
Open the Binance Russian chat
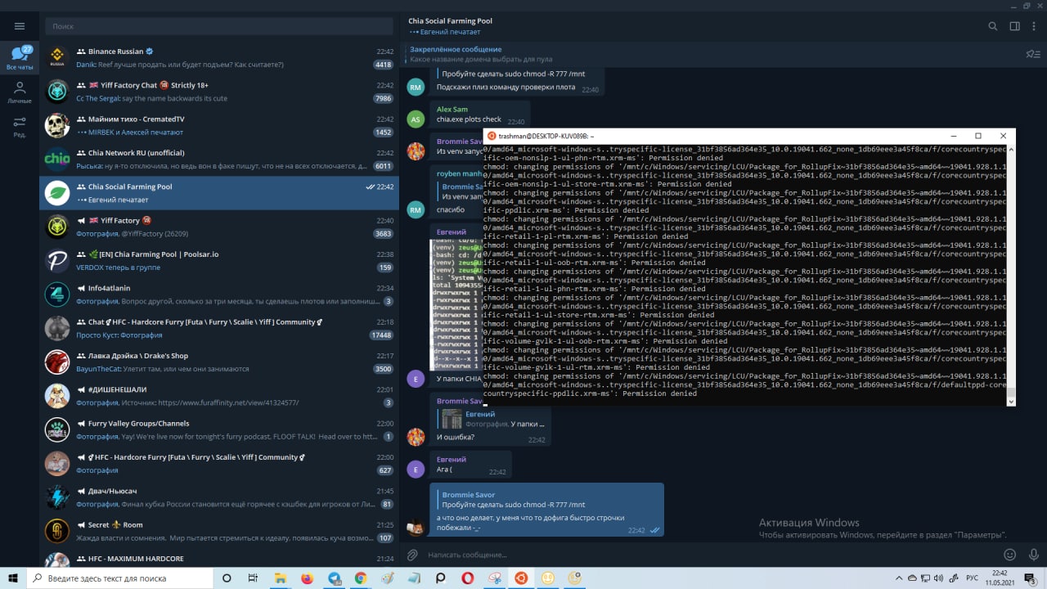(x=219, y=57)
